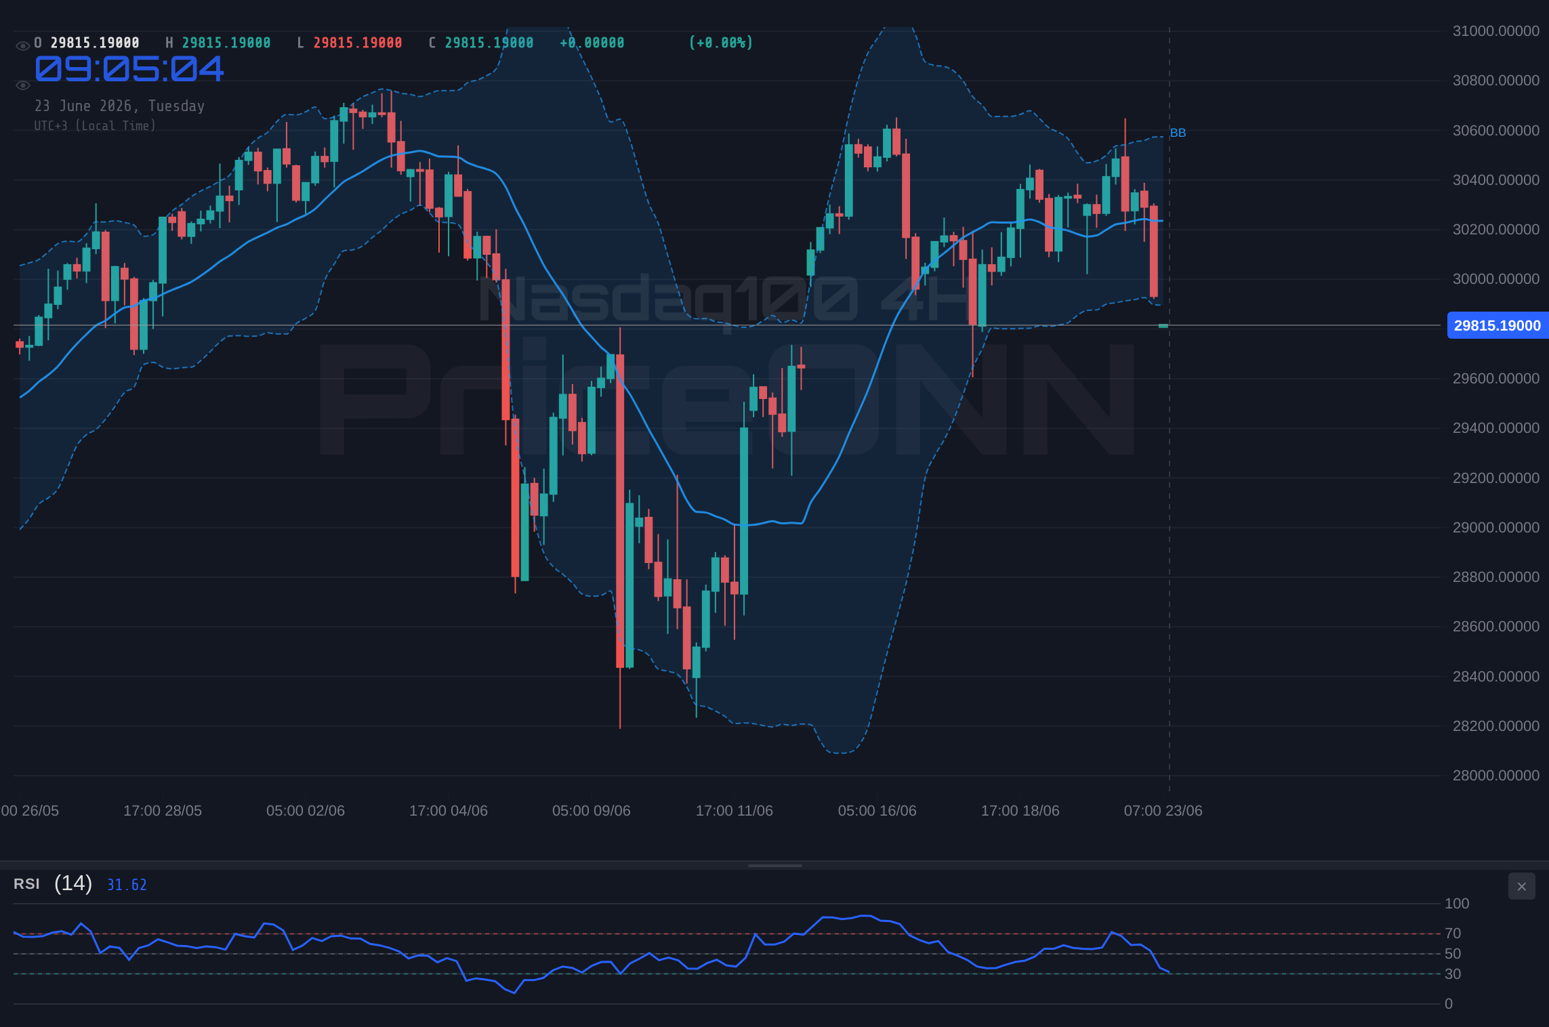This screenshot has height=1027, width=1549.
Task: Click the (+0.00%) percent change
Action: click(720, 43)
